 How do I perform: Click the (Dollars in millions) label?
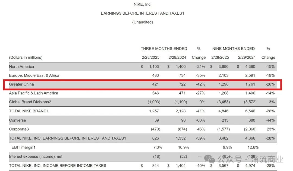tap(26, 57)
